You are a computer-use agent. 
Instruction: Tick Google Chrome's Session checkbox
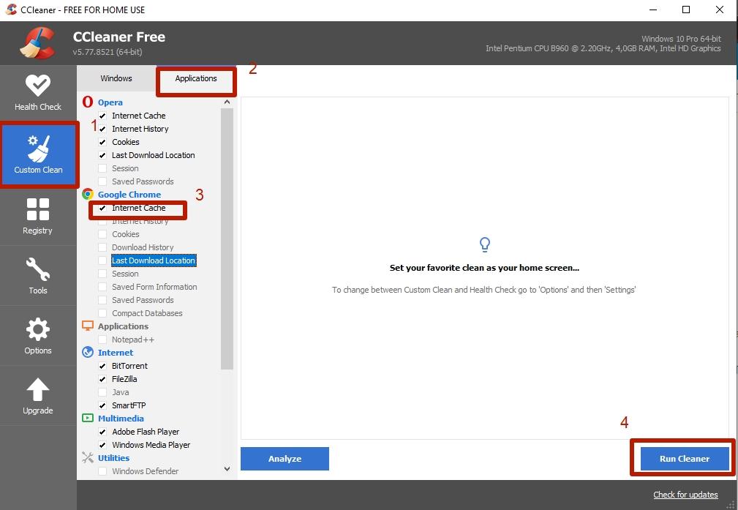[x=102, y=274]
